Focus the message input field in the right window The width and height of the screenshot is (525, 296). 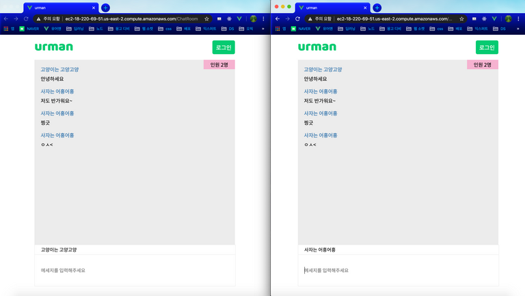point(398,270)
